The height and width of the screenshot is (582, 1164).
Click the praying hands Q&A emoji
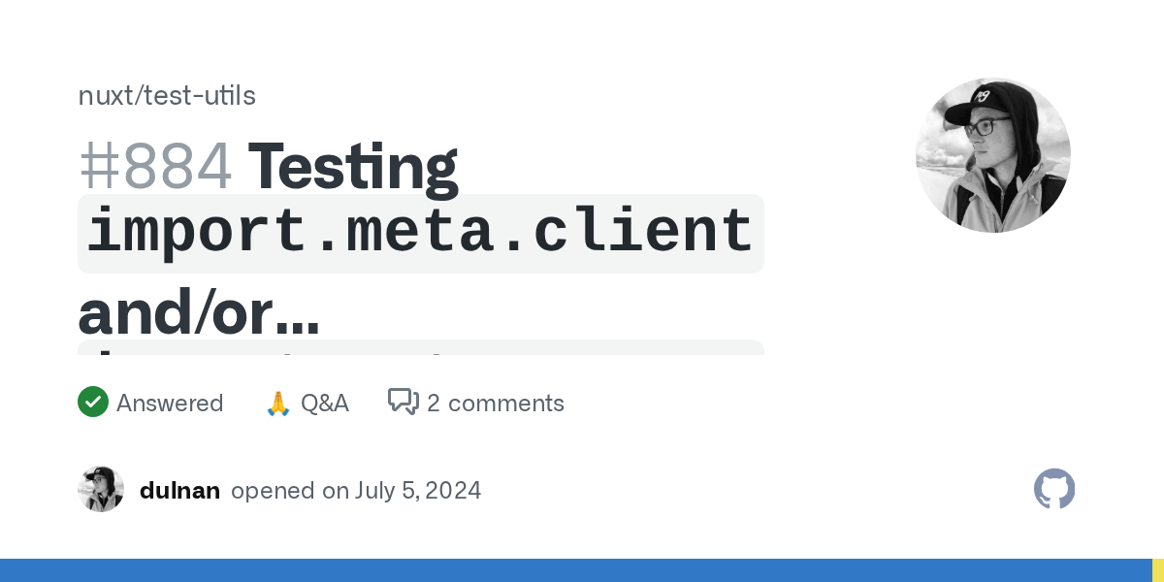coord(278,403)
